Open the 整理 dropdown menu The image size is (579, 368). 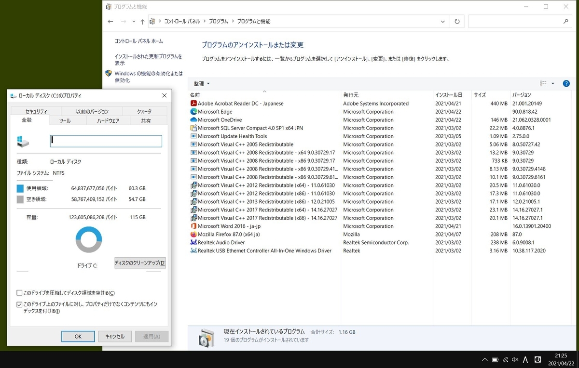(202, 84)
